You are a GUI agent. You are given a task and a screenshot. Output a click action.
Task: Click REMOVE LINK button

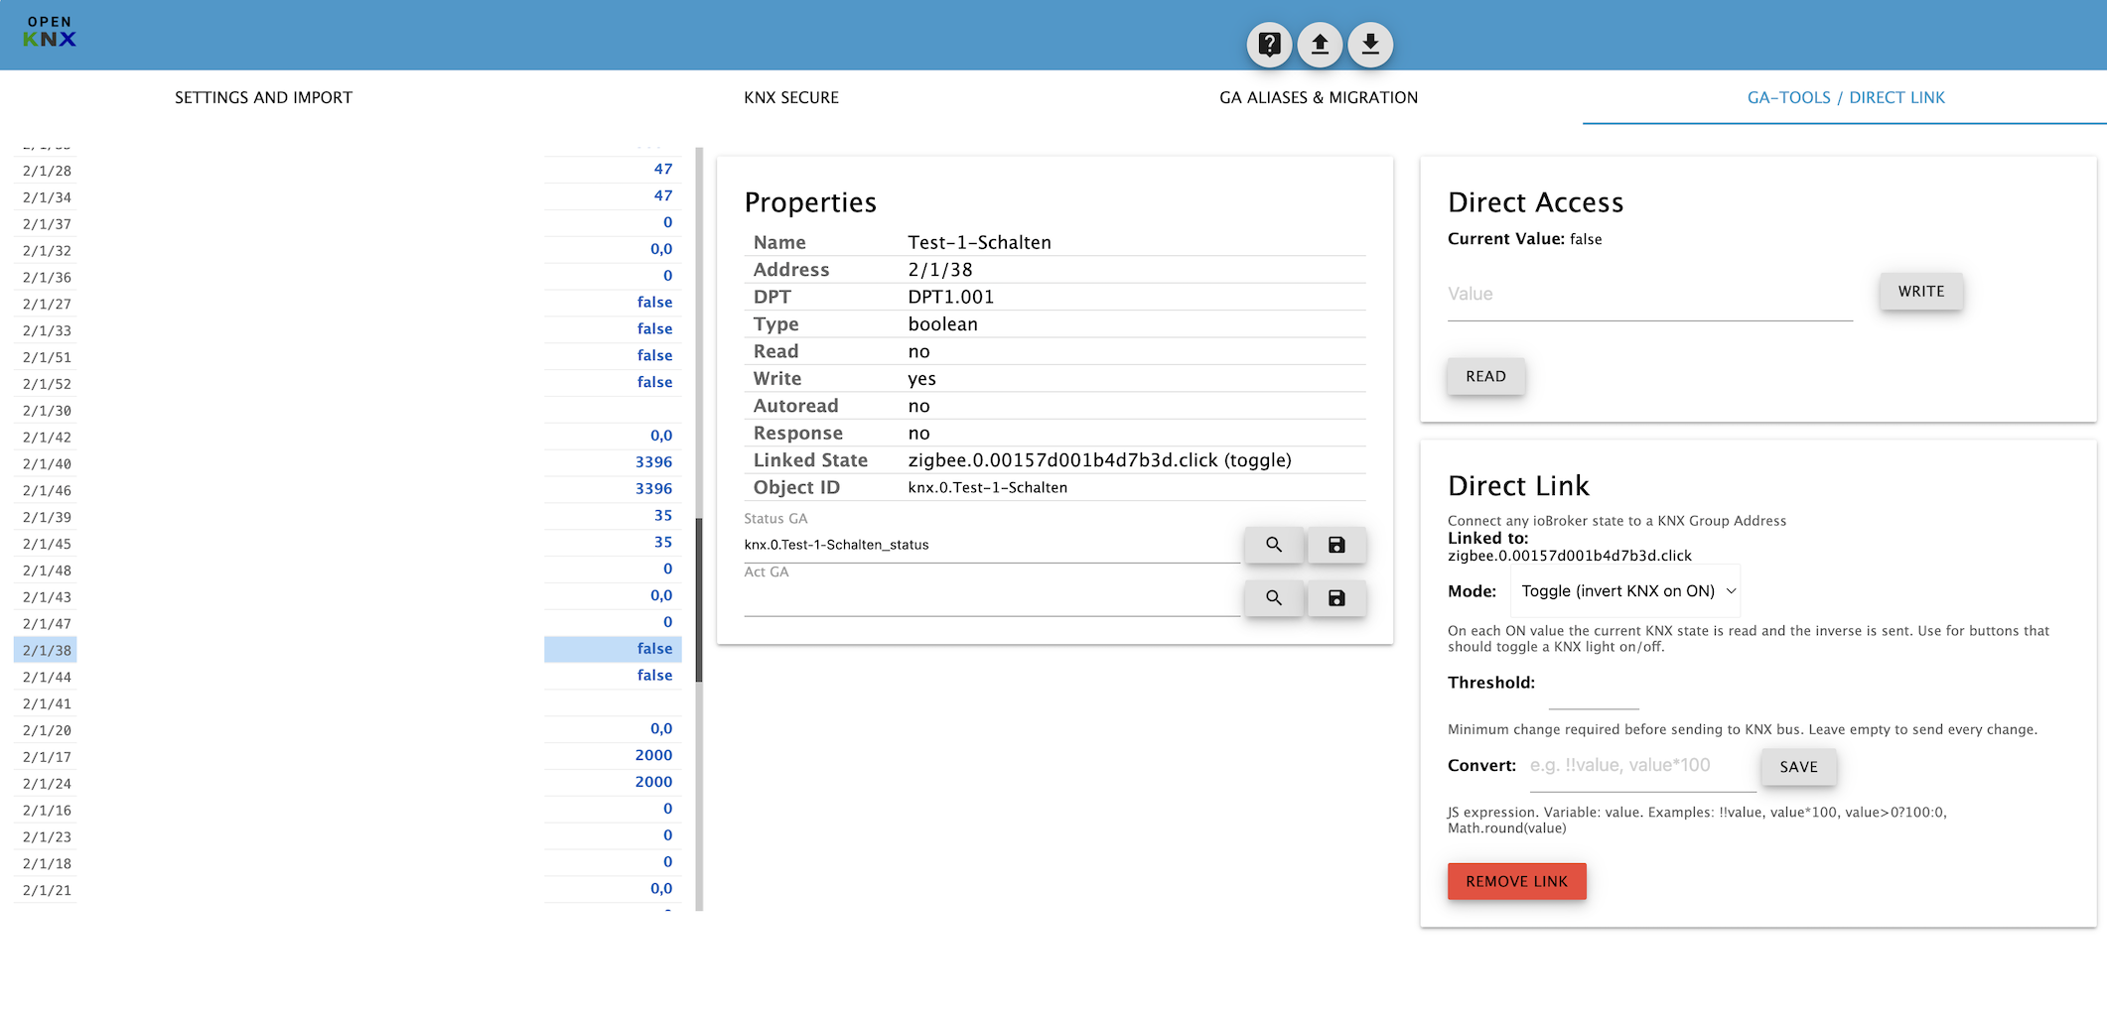tap(1516, 881)
